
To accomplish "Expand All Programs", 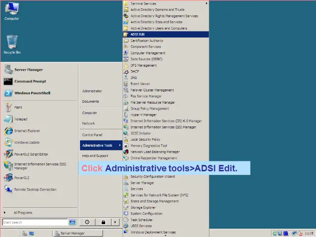I will tap(23, 213).
